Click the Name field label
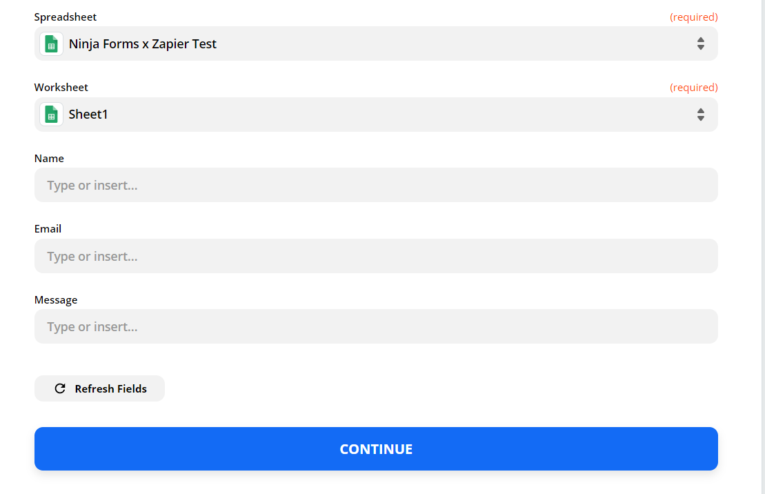Viewport: 765px width, 494px height. (x=49, y=159)
